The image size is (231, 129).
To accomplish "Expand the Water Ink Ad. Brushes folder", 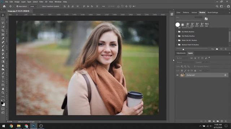I will [177, 40].
